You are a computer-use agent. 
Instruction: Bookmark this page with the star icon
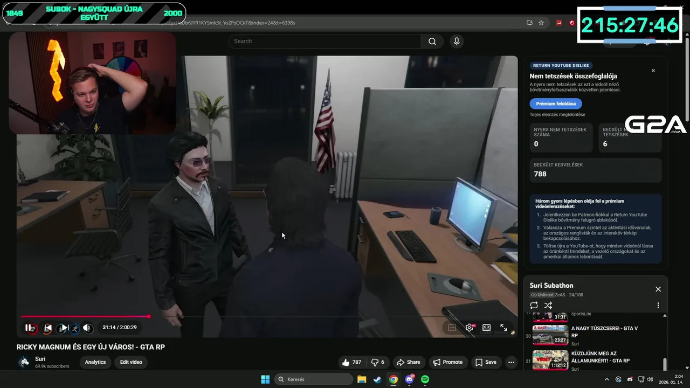[541, 23]
